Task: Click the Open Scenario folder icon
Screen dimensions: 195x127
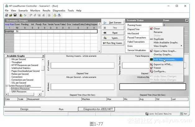Action: (11, 15)
